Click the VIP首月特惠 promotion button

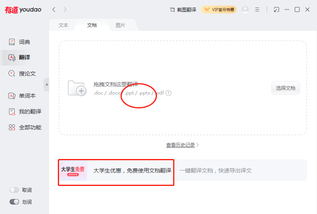(219, 9)
